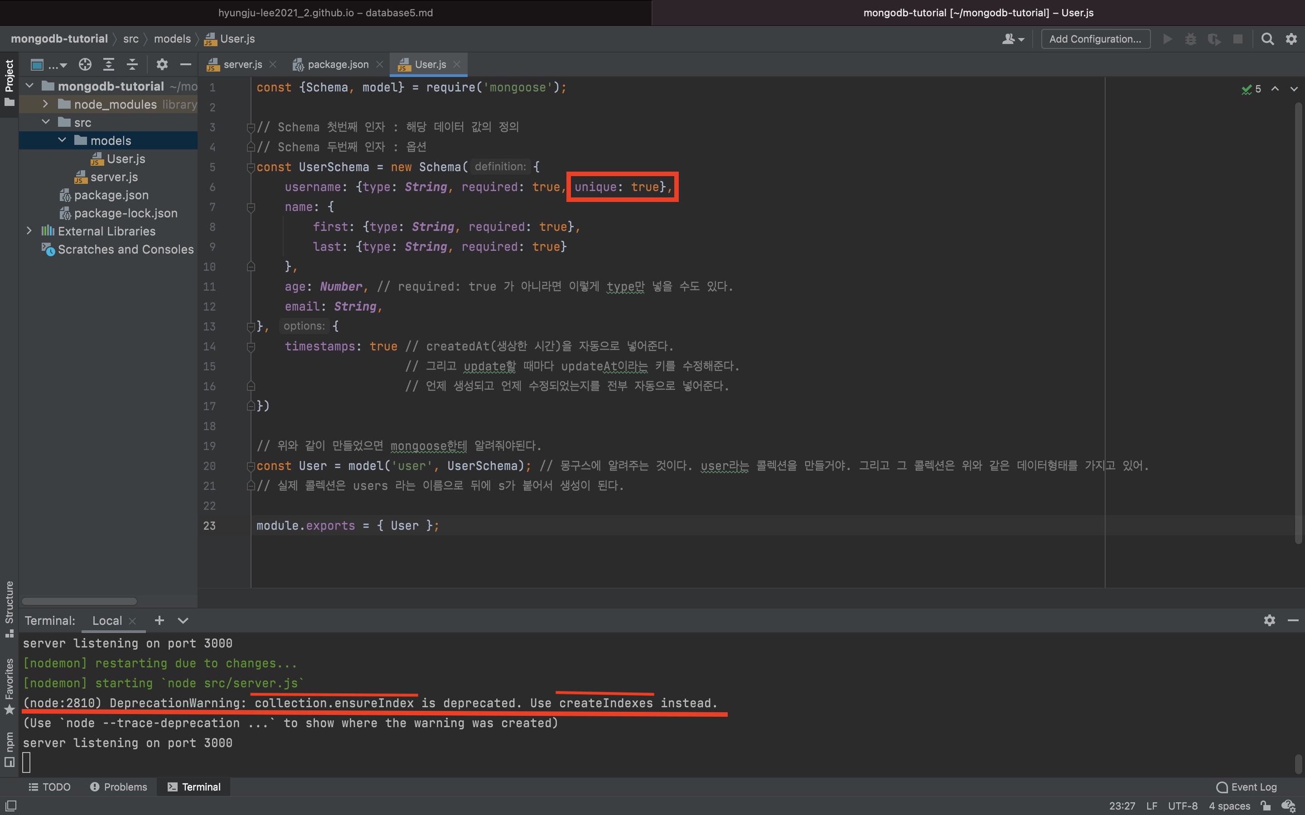Image resolution: width=1305 pixels, height=815 pixels.
Task: Expand External Libraries node
Action: (x=29, y=231)
